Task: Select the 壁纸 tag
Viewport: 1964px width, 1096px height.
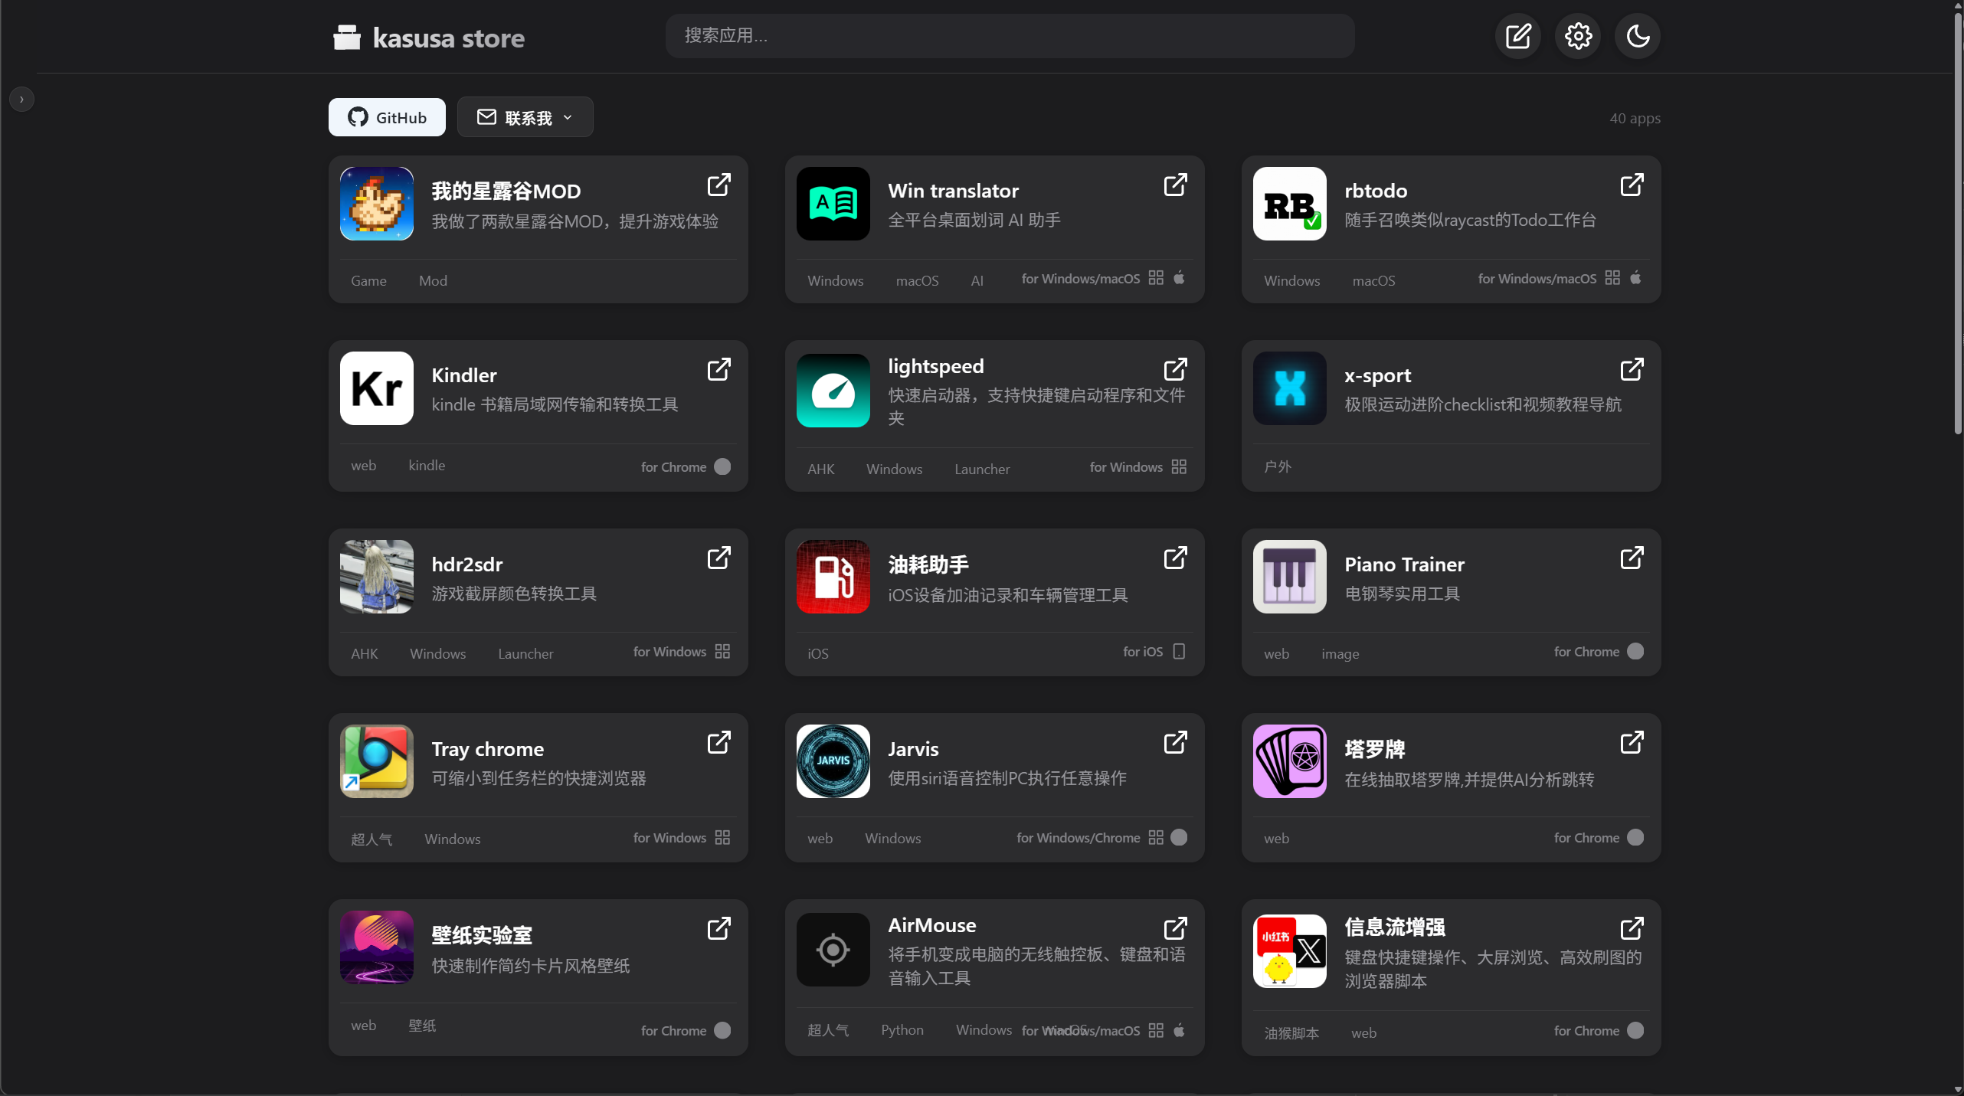Action: [x=422, y=1026]
